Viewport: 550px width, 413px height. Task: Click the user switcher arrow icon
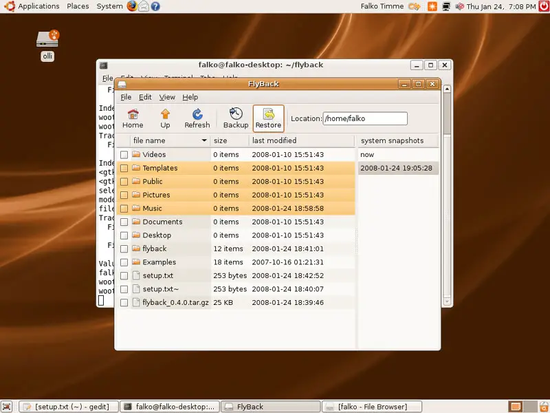pos(415,6)
